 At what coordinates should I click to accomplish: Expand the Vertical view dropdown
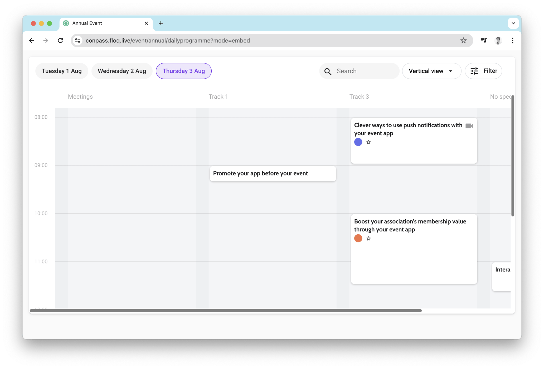[x=431, y=71]
